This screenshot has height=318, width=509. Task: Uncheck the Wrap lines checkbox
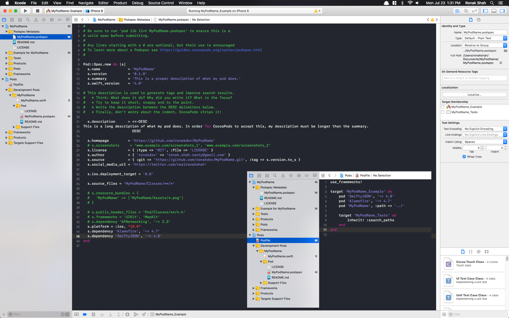point(464,157)
